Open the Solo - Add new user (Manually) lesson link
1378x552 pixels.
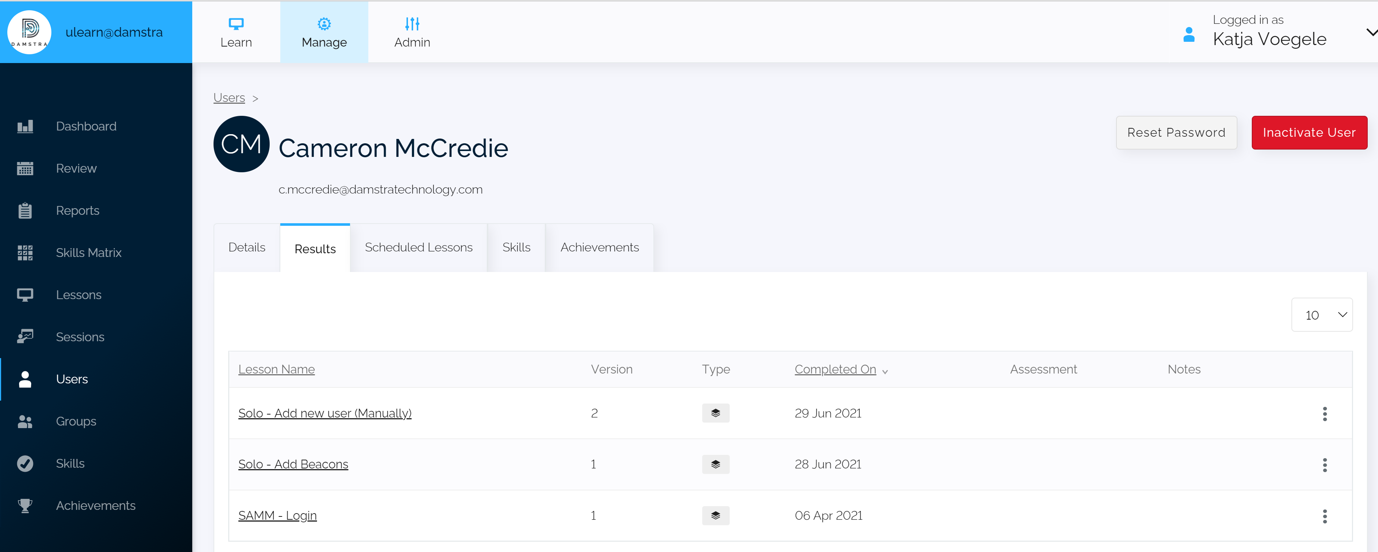(x=325, y=413)
